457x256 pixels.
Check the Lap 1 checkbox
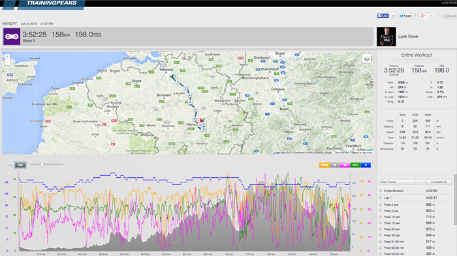coord(381,197)
